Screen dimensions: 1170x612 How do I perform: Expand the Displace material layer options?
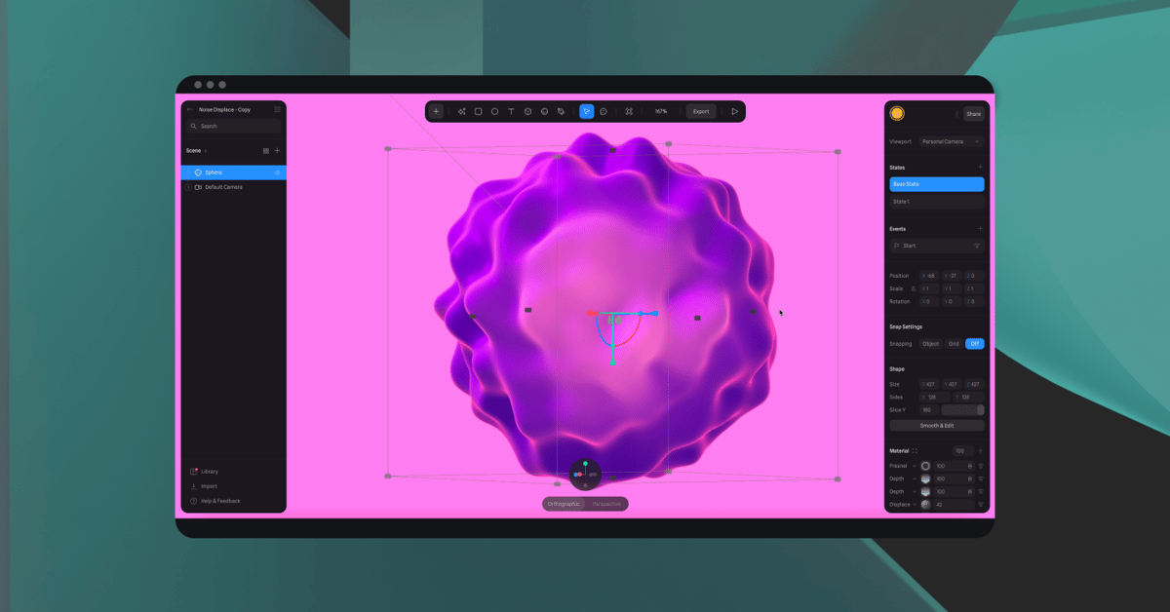point(915,504)
